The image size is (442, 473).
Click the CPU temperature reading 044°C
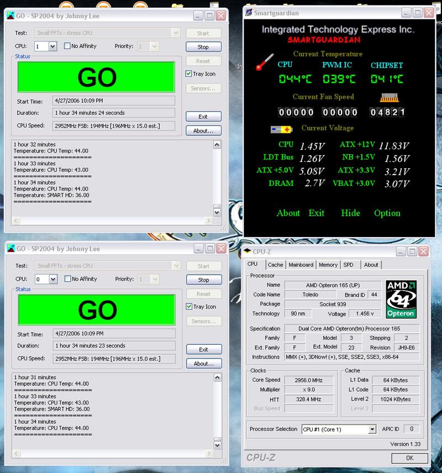(296, 78)
